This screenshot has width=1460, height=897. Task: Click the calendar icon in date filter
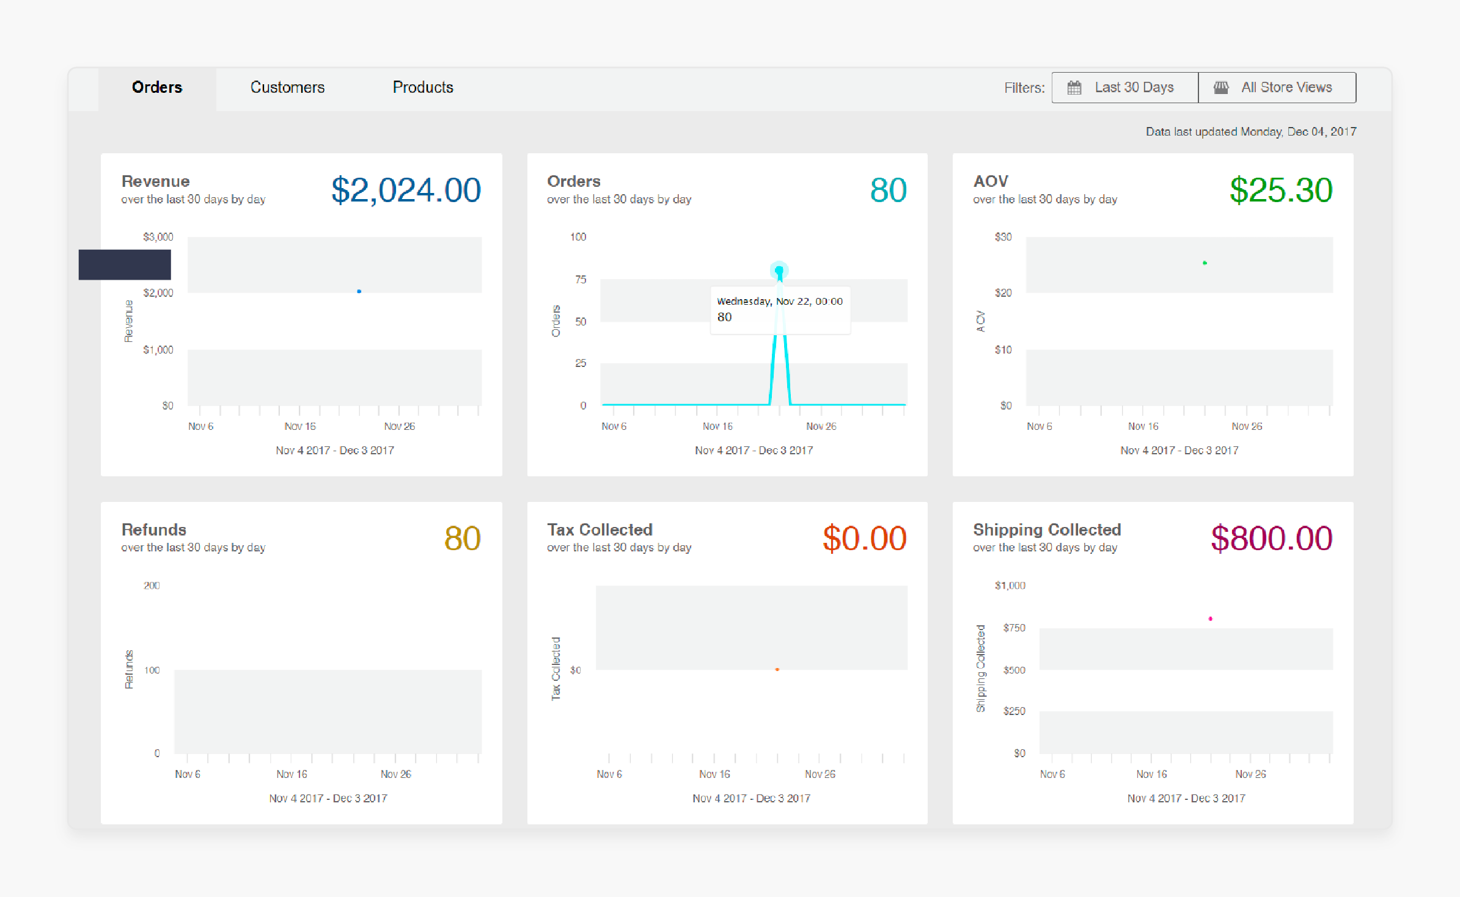pos(1074,87)
